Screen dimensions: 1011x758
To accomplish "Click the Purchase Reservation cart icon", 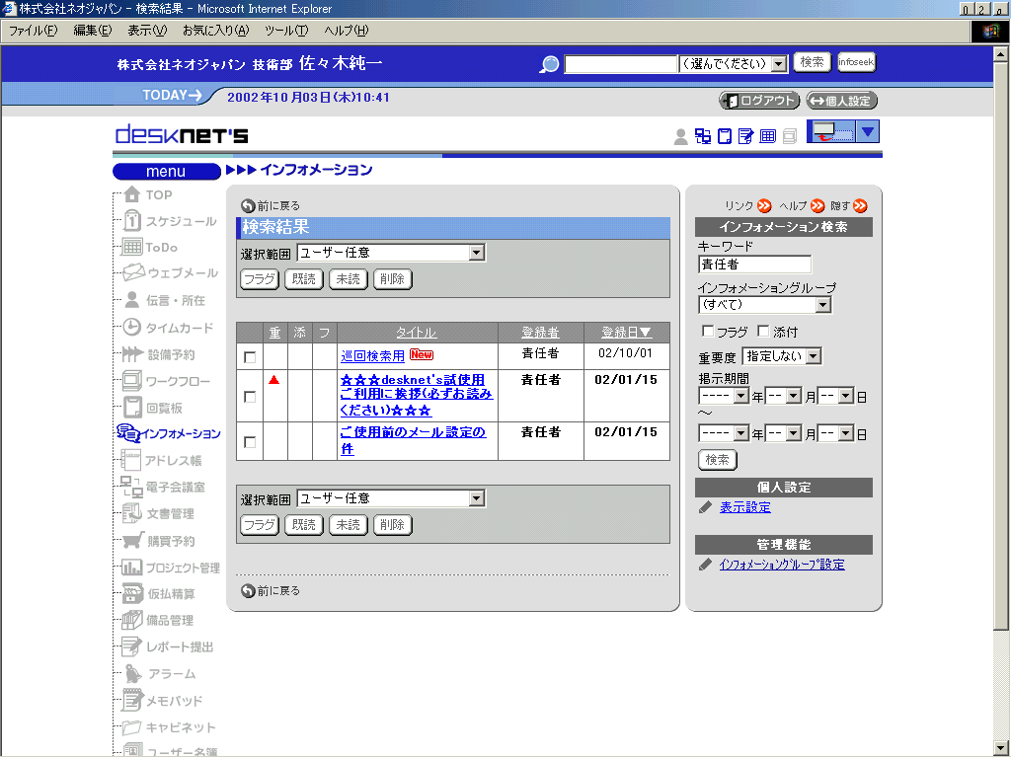I will pos(133,540).
